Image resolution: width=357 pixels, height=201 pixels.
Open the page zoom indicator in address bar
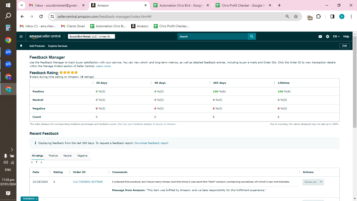pyautogui.click(x=287, y=16)
